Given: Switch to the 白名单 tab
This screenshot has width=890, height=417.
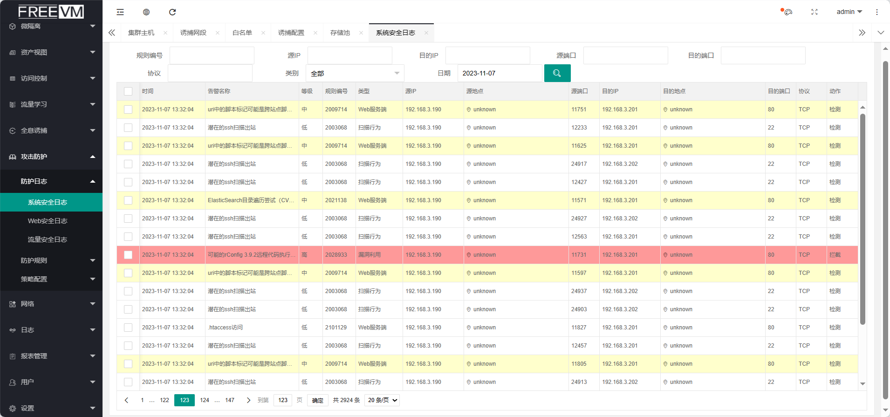Looking at the screenshot, I should tap(242, 33).
